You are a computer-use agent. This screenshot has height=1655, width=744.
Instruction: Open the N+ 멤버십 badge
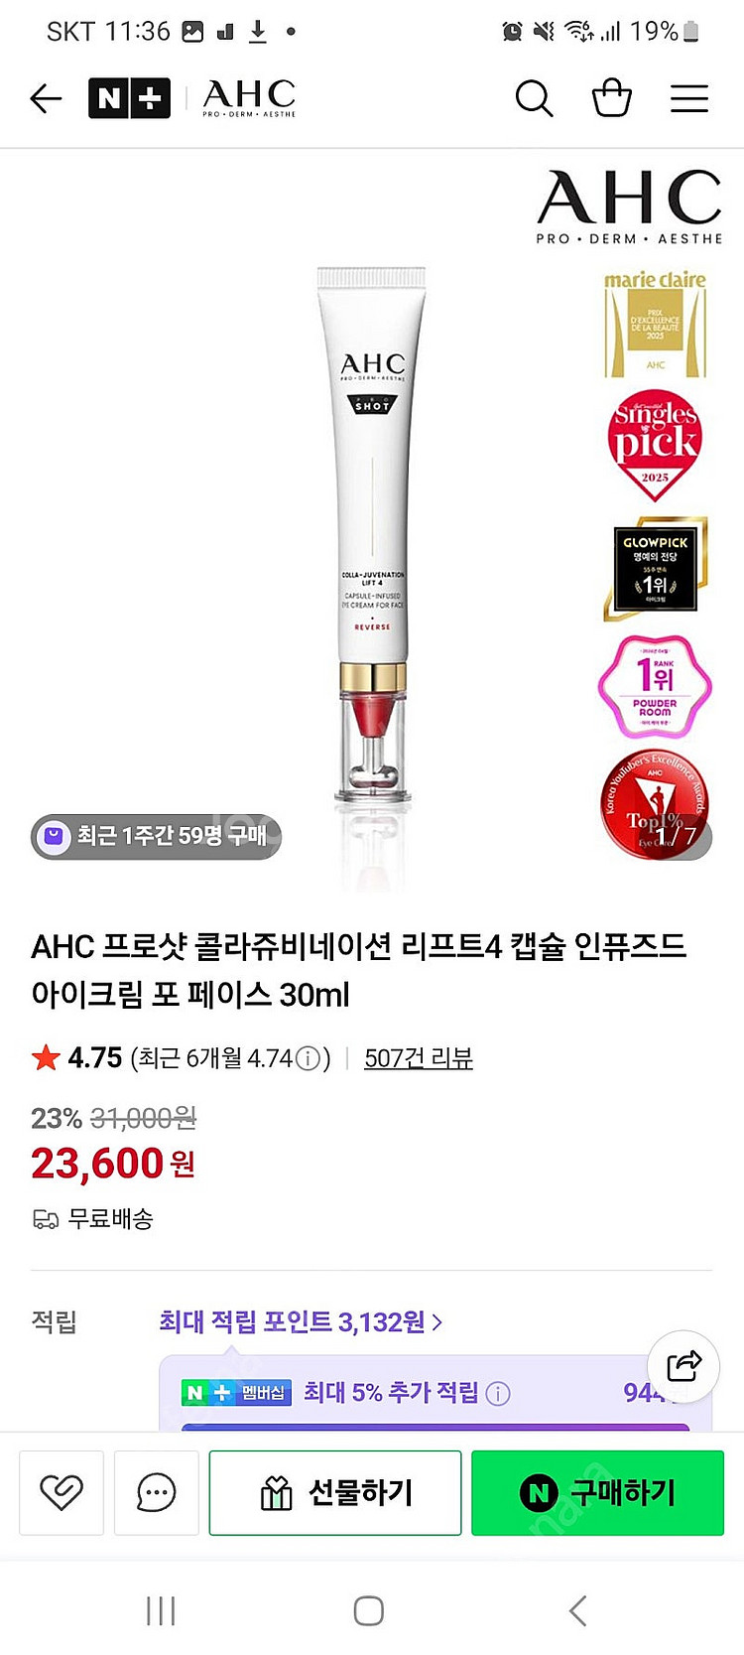236,1393
